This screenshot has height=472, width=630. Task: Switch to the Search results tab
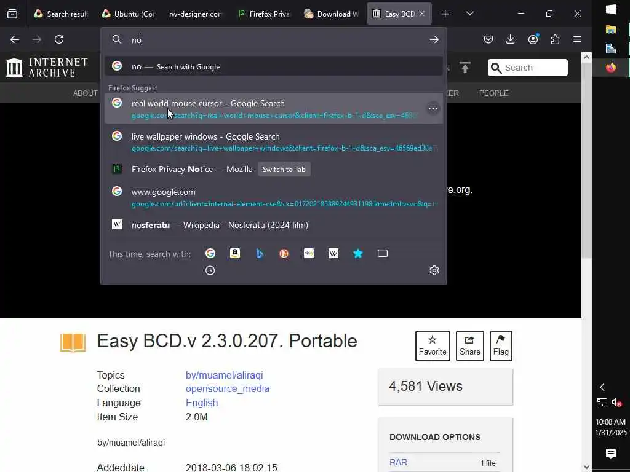(61, 14)
